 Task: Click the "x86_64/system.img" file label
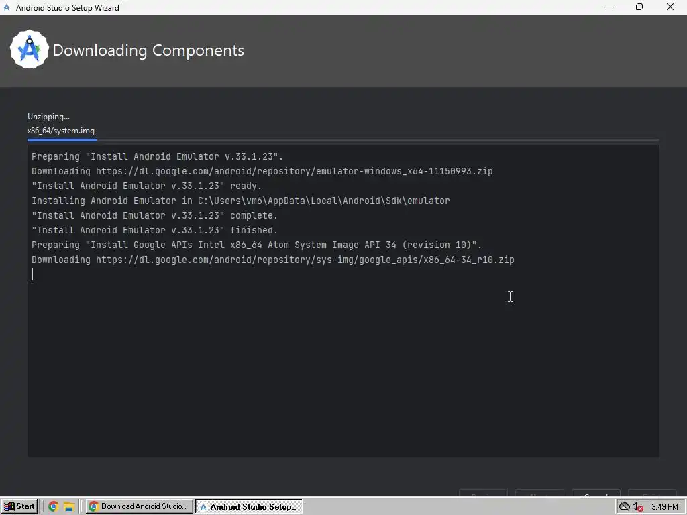click(61, 131)
